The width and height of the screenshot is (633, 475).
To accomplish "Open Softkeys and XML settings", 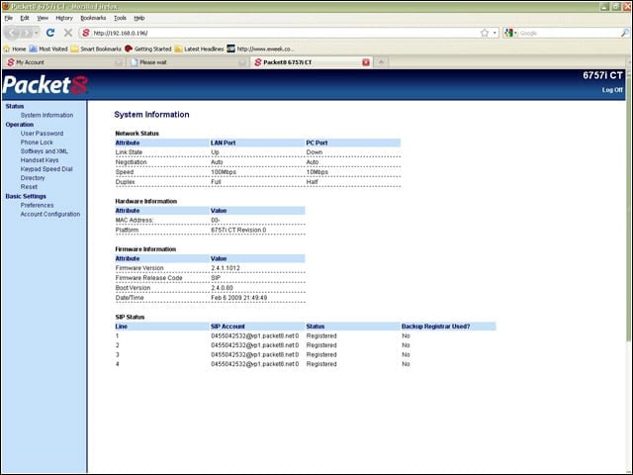I will 45,151.
